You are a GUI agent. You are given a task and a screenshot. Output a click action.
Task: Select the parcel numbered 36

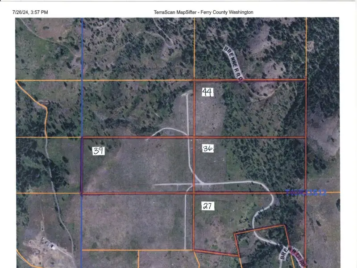208,148
